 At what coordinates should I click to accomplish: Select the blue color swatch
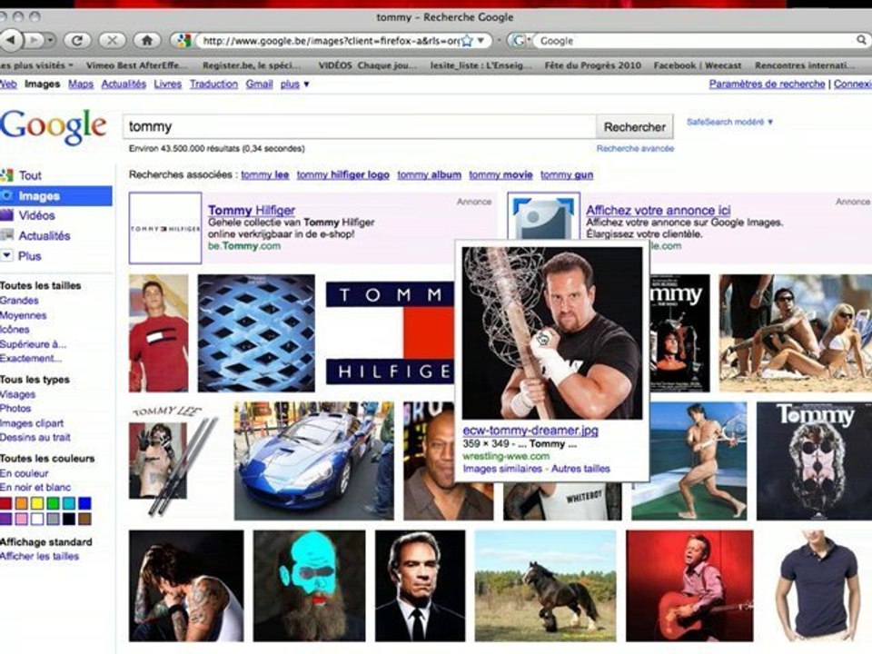84,503
